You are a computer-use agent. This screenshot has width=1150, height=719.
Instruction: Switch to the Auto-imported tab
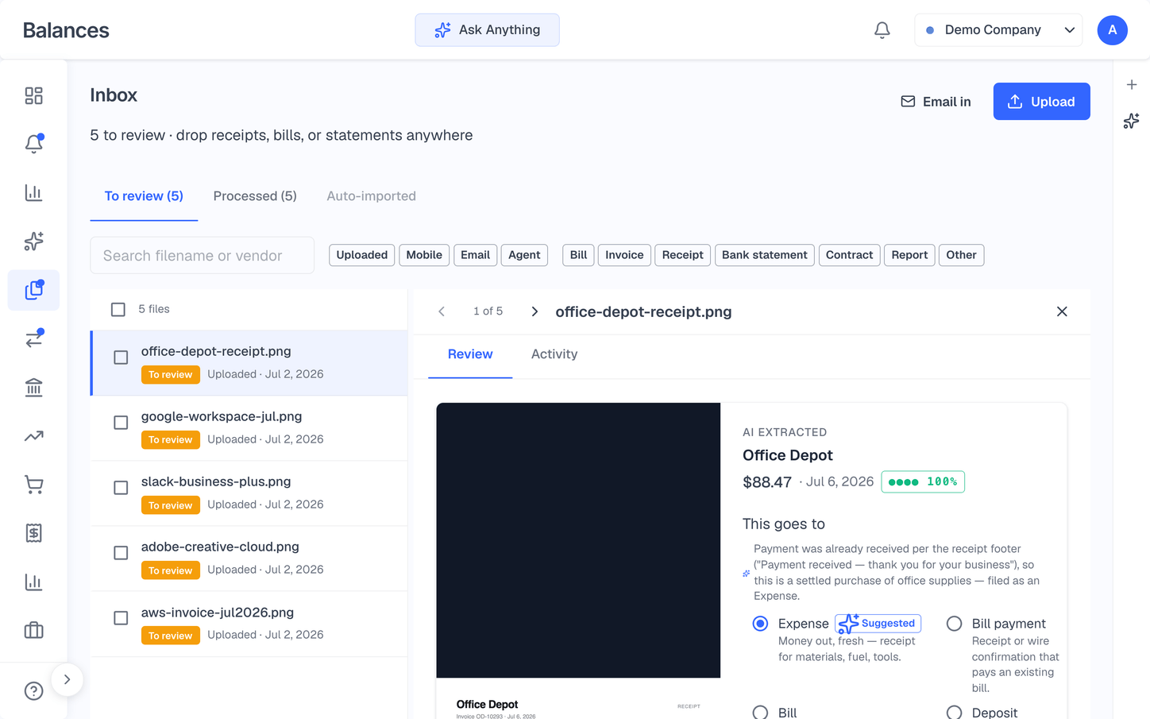pyautogui.click(x=371, y=196)
